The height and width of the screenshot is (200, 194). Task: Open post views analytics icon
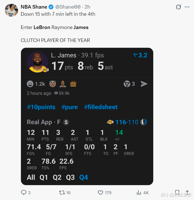(x=139, y=193)
